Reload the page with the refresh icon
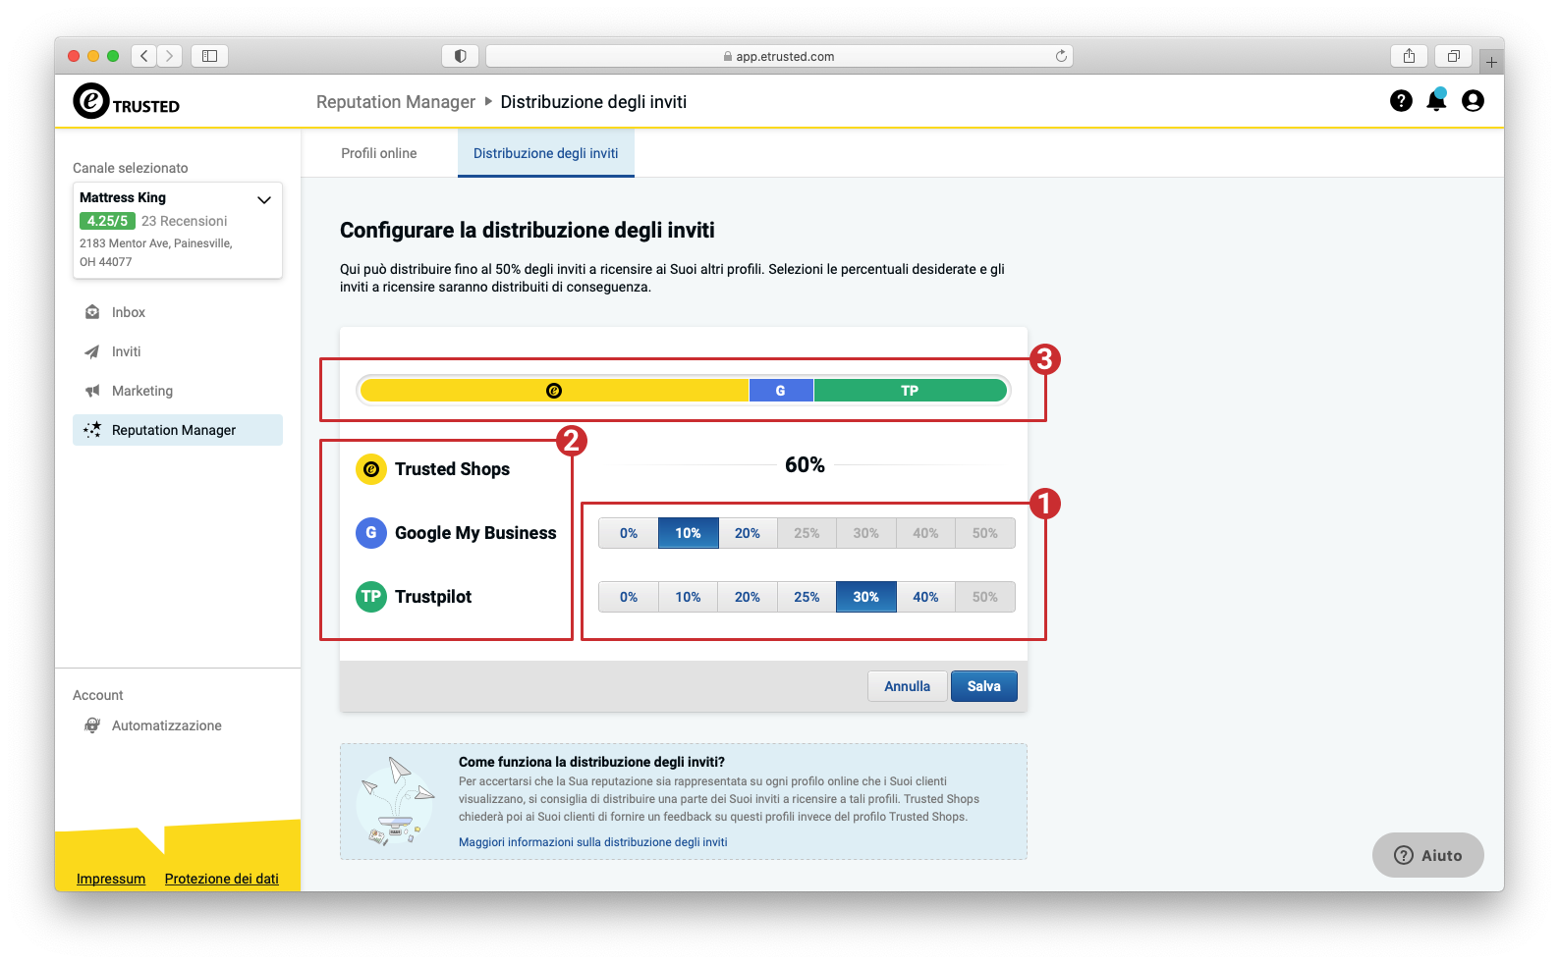Viewport: 1559px width, 964px height. [x=1061, y=56]
